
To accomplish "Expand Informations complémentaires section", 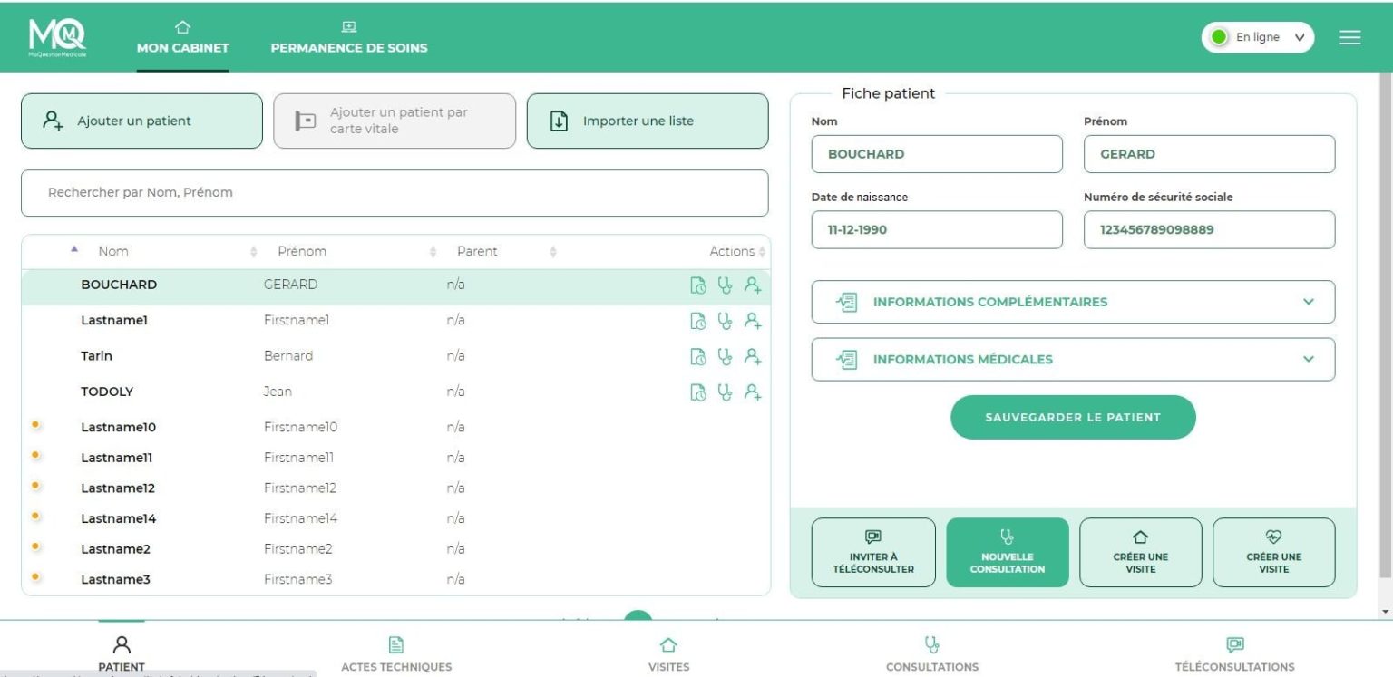I will [x=1073, y=302].
